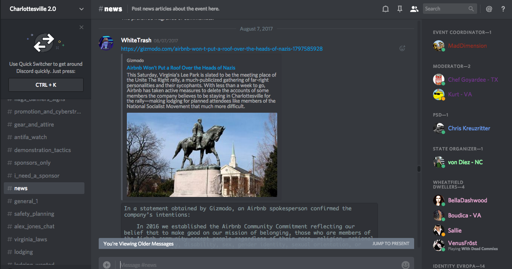512x269 pixels.
Task: Open the emoji picker
Action: [405, 264]
